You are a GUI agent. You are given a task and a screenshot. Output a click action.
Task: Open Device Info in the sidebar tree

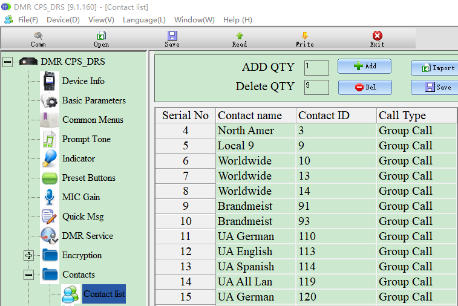pyautogui.click(x=83, y=81)
